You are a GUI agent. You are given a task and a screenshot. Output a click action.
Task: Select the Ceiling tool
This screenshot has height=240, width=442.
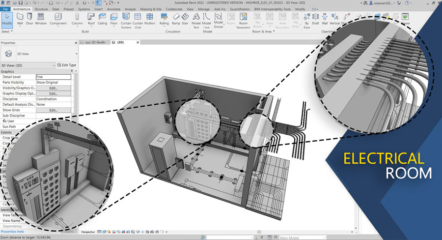pyautogui.click(x=102, y=19)
